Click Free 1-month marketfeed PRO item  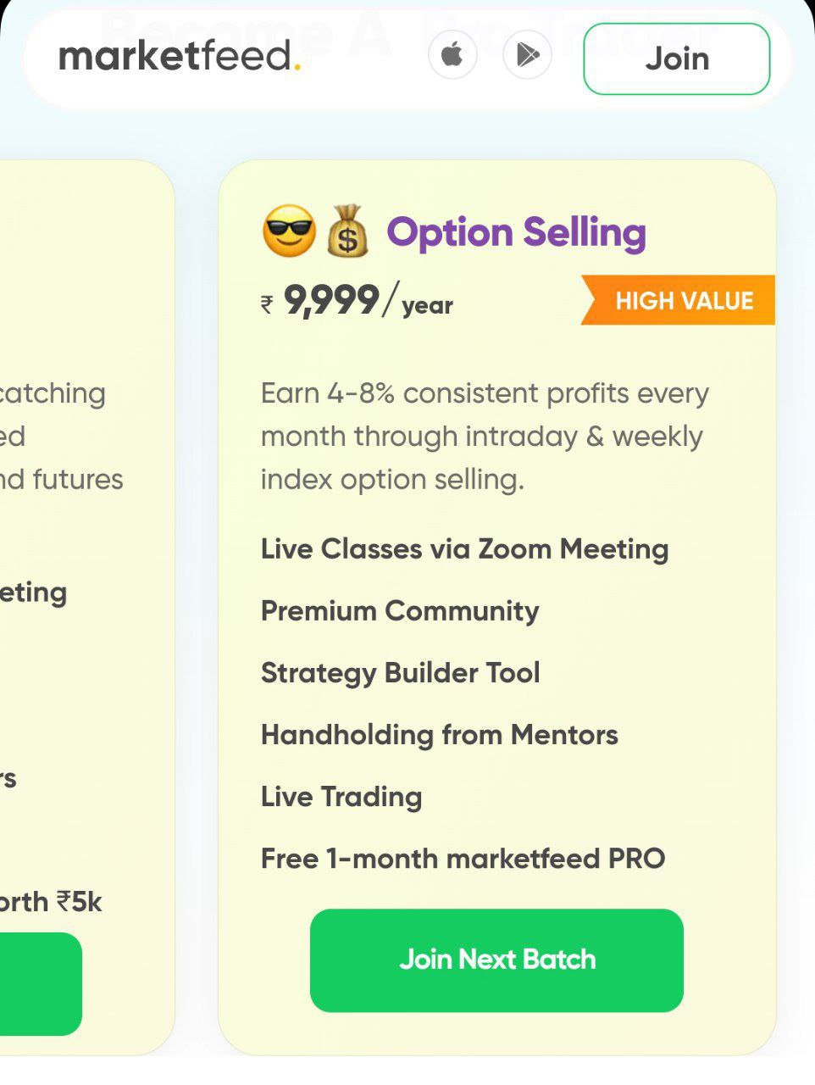coord(463,859)
